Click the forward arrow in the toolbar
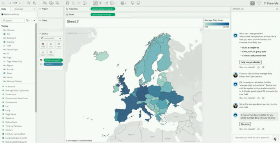The width and height of the screenshot is (280, 143). 10,3
